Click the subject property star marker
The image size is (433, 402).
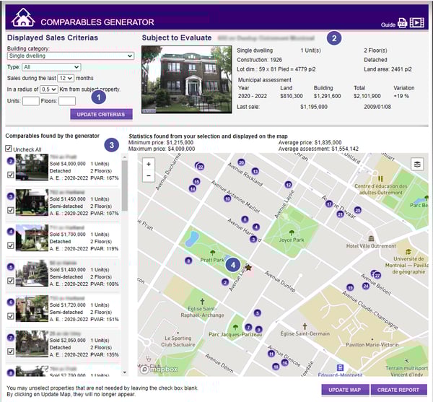click(248, 268)
